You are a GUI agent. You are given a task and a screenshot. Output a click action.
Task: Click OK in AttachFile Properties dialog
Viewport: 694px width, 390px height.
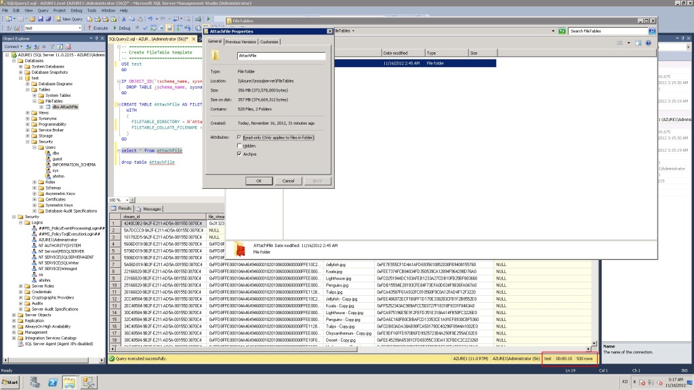[259, 181]
